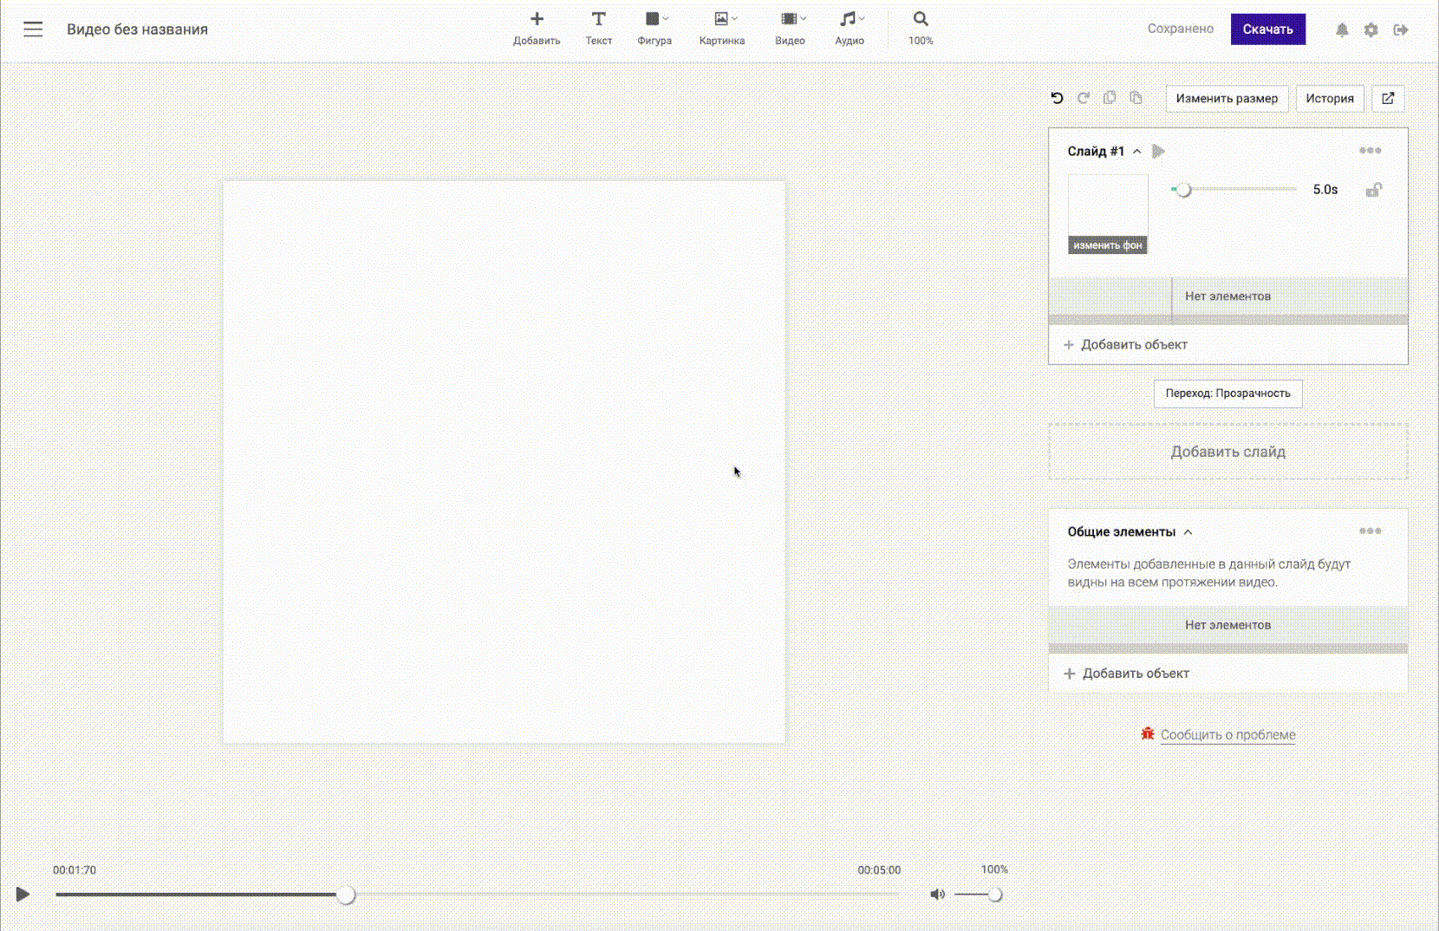The width and height of the screenshot is (1439, 931).
Task: Mute the audio speaker icon
Action: (x=937, y=895)
